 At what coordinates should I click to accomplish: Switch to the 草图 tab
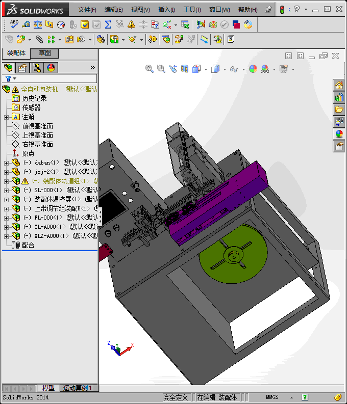44,53
